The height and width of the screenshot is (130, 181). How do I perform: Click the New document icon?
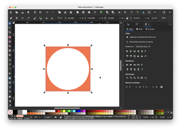pos(11,12)
